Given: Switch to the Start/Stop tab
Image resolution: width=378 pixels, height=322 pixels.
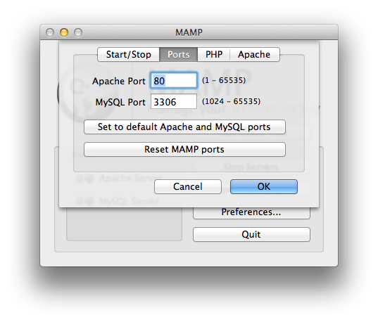Looking at the screenshot, I should pyautogui.click(x=129, y=54).
